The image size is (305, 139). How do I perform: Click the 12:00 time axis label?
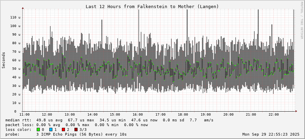tap(47, 115)
